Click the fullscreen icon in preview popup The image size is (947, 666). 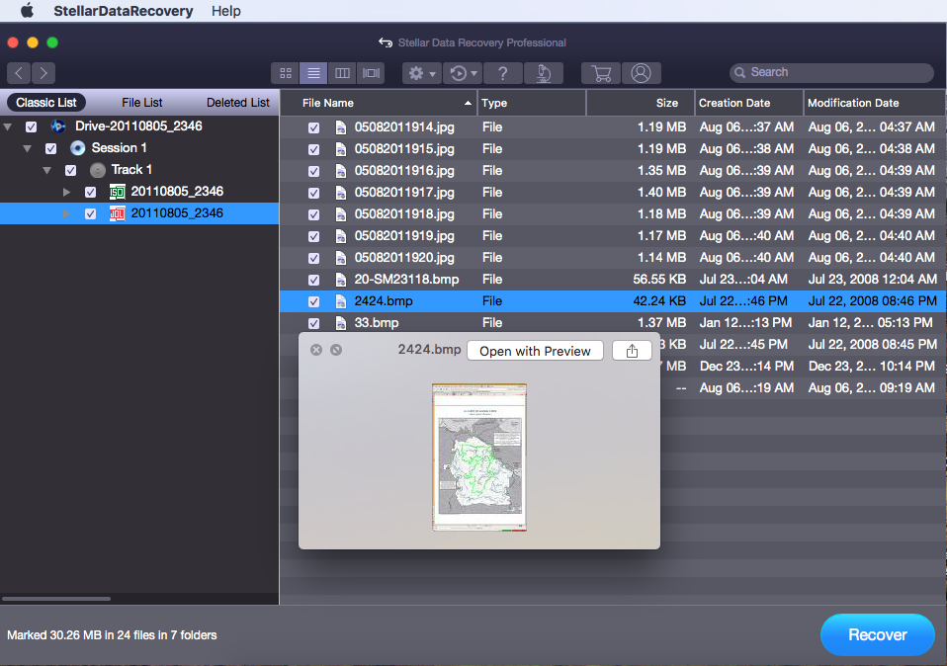(x=336, y=350)
